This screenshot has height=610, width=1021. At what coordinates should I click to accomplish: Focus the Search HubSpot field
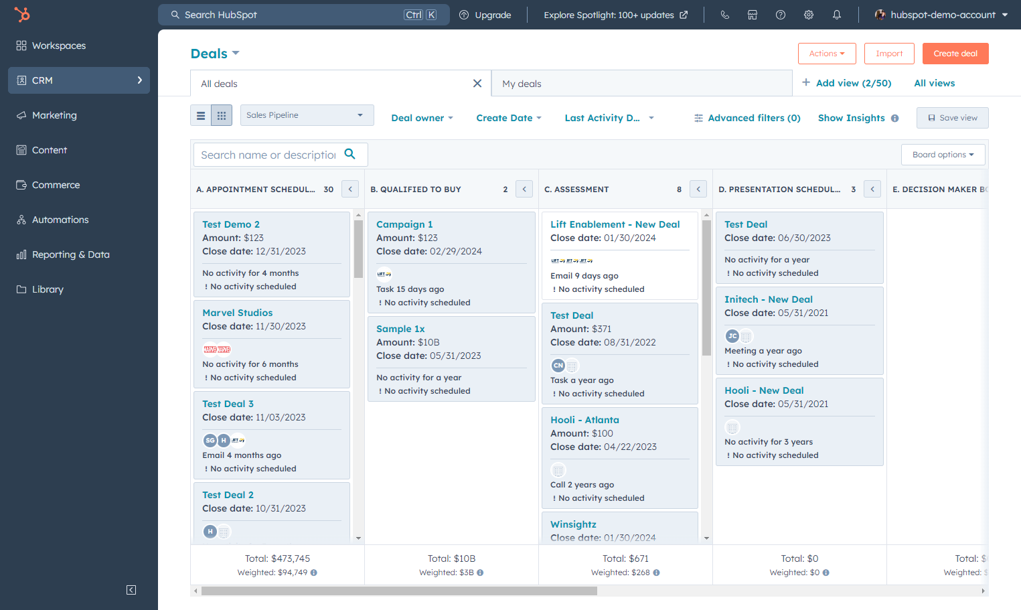point(305,15)
